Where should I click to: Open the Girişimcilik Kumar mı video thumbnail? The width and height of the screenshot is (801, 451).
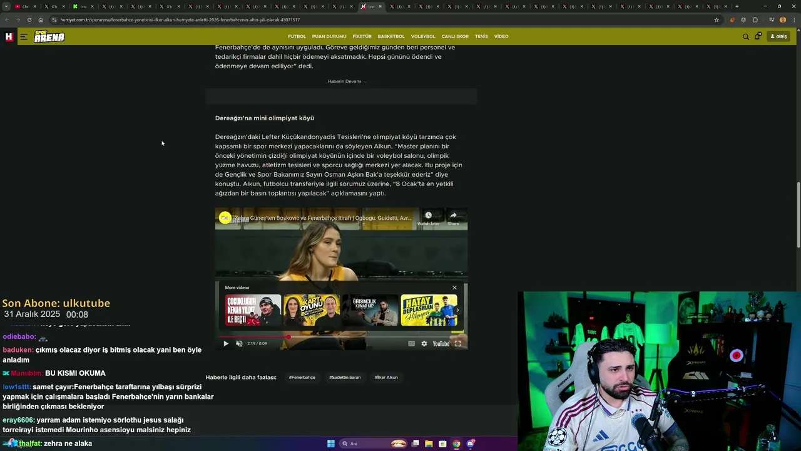click(370, 310)
